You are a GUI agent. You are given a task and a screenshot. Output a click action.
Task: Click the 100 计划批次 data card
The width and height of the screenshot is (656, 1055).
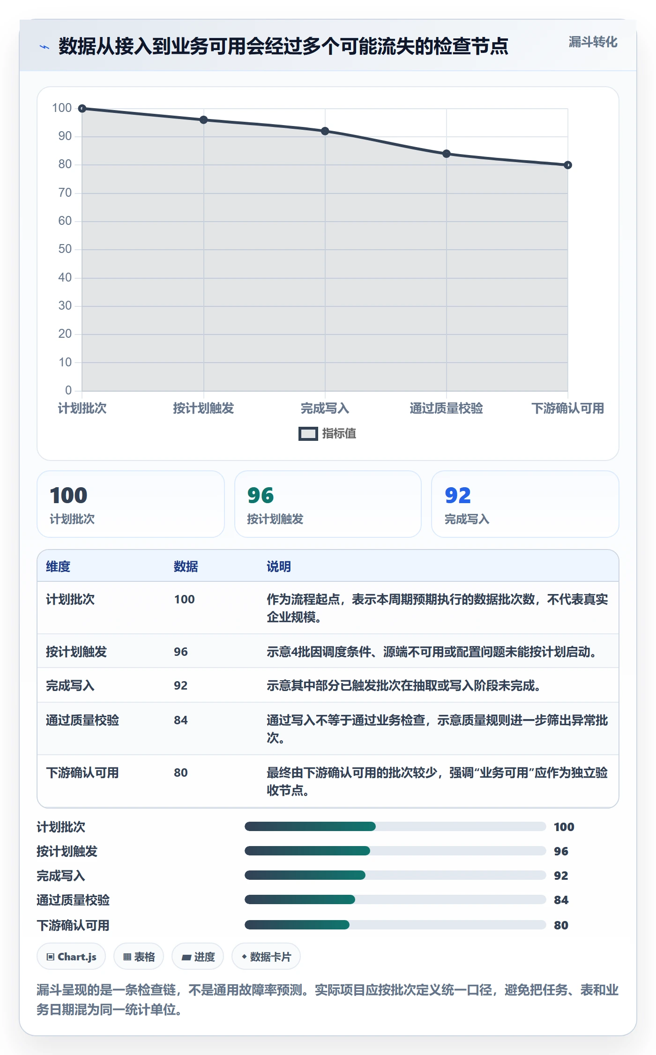point(131,504)
